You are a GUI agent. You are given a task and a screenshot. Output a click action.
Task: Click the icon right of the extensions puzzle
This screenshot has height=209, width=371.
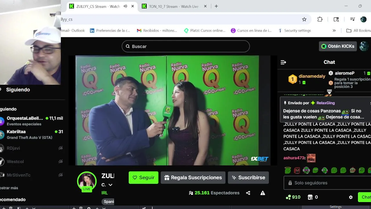point(336,19)
